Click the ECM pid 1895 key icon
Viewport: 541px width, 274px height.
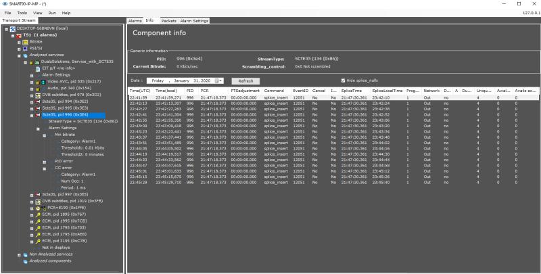coord(39,215)
